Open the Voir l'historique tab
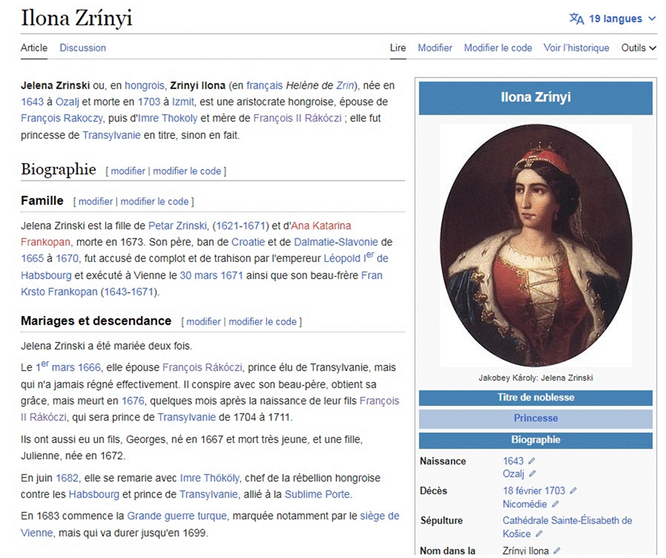 click(x=576, y=47)
